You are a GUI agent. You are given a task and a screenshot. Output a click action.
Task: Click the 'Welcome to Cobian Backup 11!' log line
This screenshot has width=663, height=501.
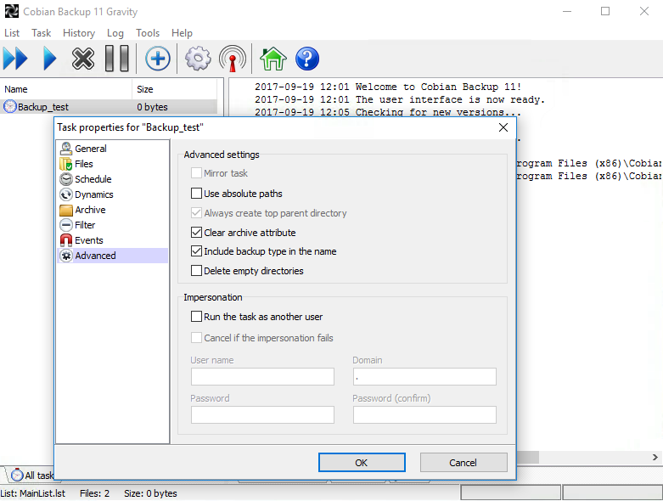tap(438, 87)
